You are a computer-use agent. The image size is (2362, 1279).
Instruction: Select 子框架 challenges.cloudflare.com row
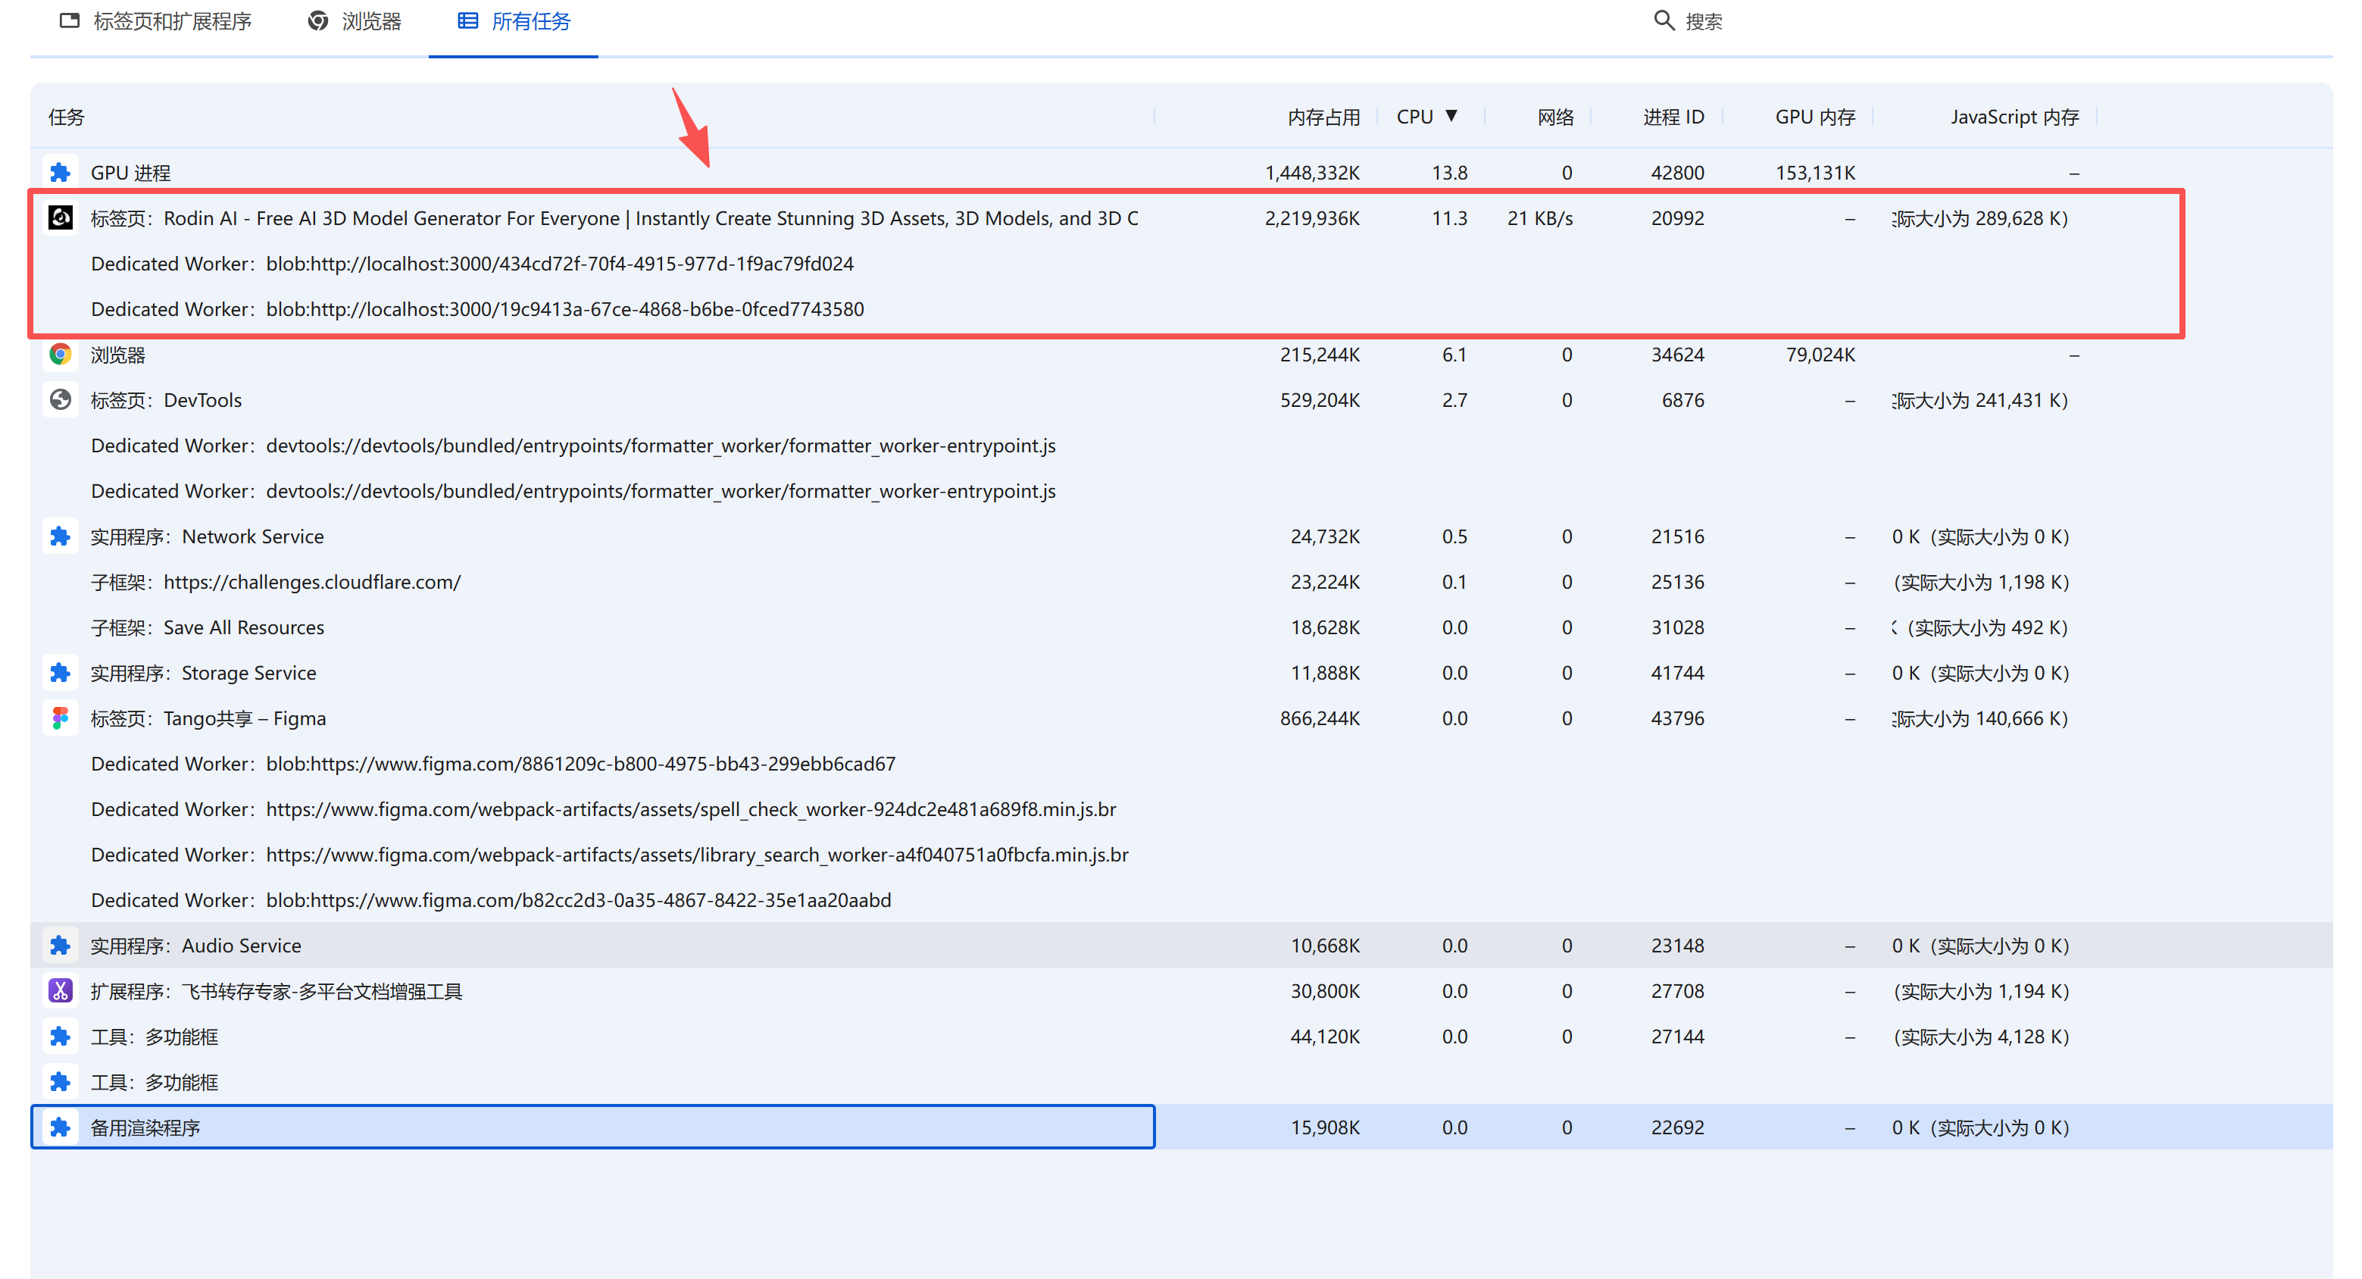(1181, 582)
